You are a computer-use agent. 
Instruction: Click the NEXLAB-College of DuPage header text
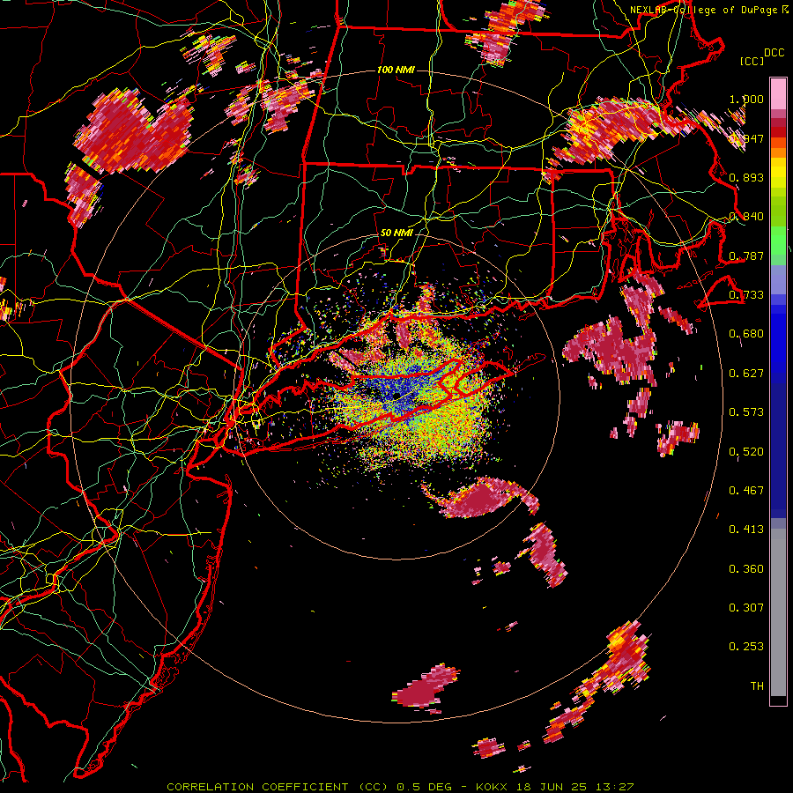tap(706, 10)
